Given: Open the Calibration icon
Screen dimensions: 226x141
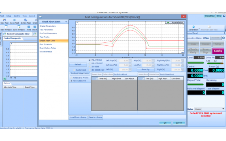Looking at the screenshot, I should (194, 27).
